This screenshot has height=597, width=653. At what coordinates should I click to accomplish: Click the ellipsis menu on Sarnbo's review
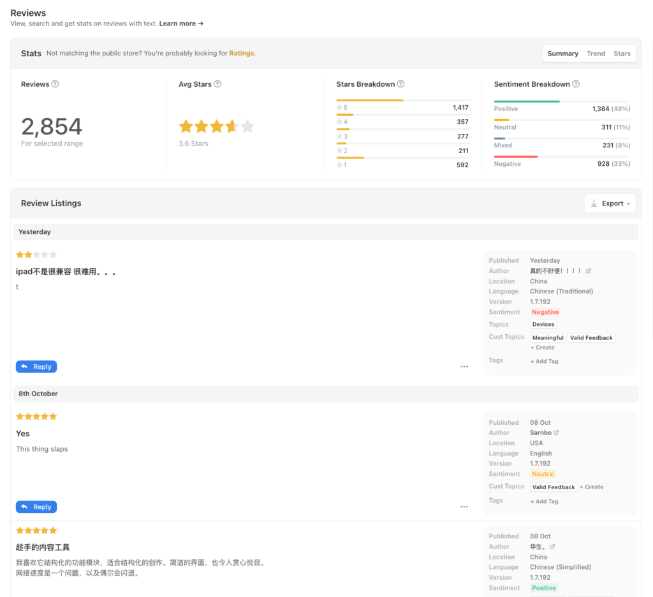click(x=464, y=506)
